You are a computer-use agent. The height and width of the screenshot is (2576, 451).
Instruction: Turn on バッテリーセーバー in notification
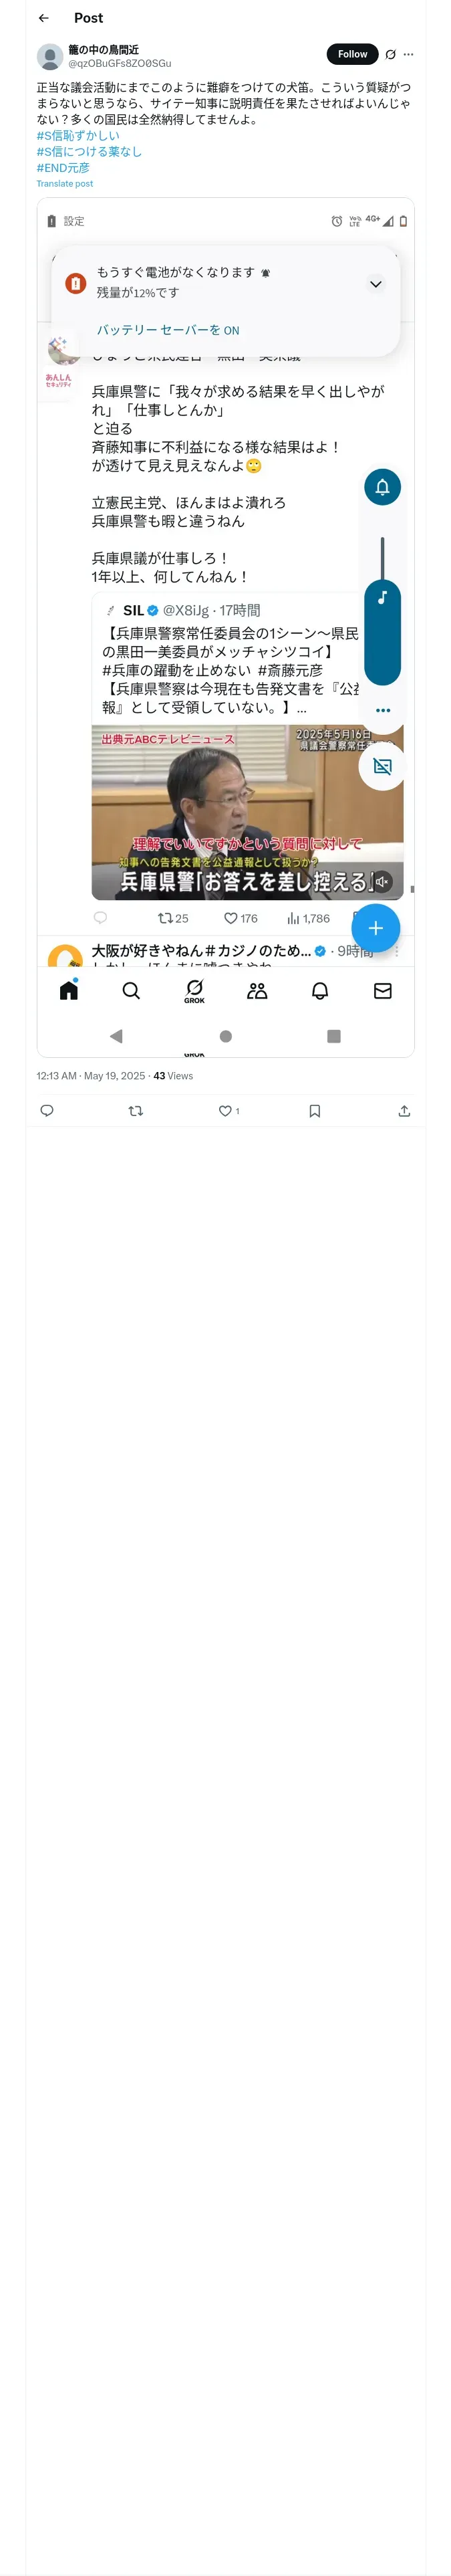(168, 330)
